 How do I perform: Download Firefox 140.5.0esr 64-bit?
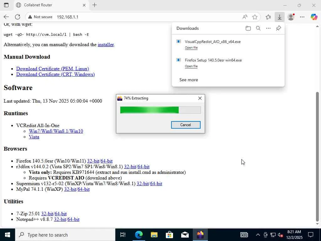(107, 161)
